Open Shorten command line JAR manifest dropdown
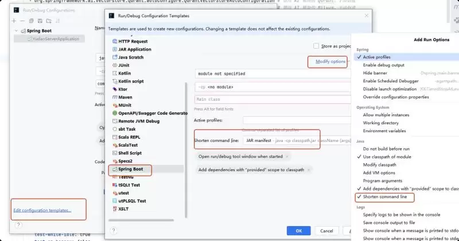459x241 pixels. click(x=297, y=140)
